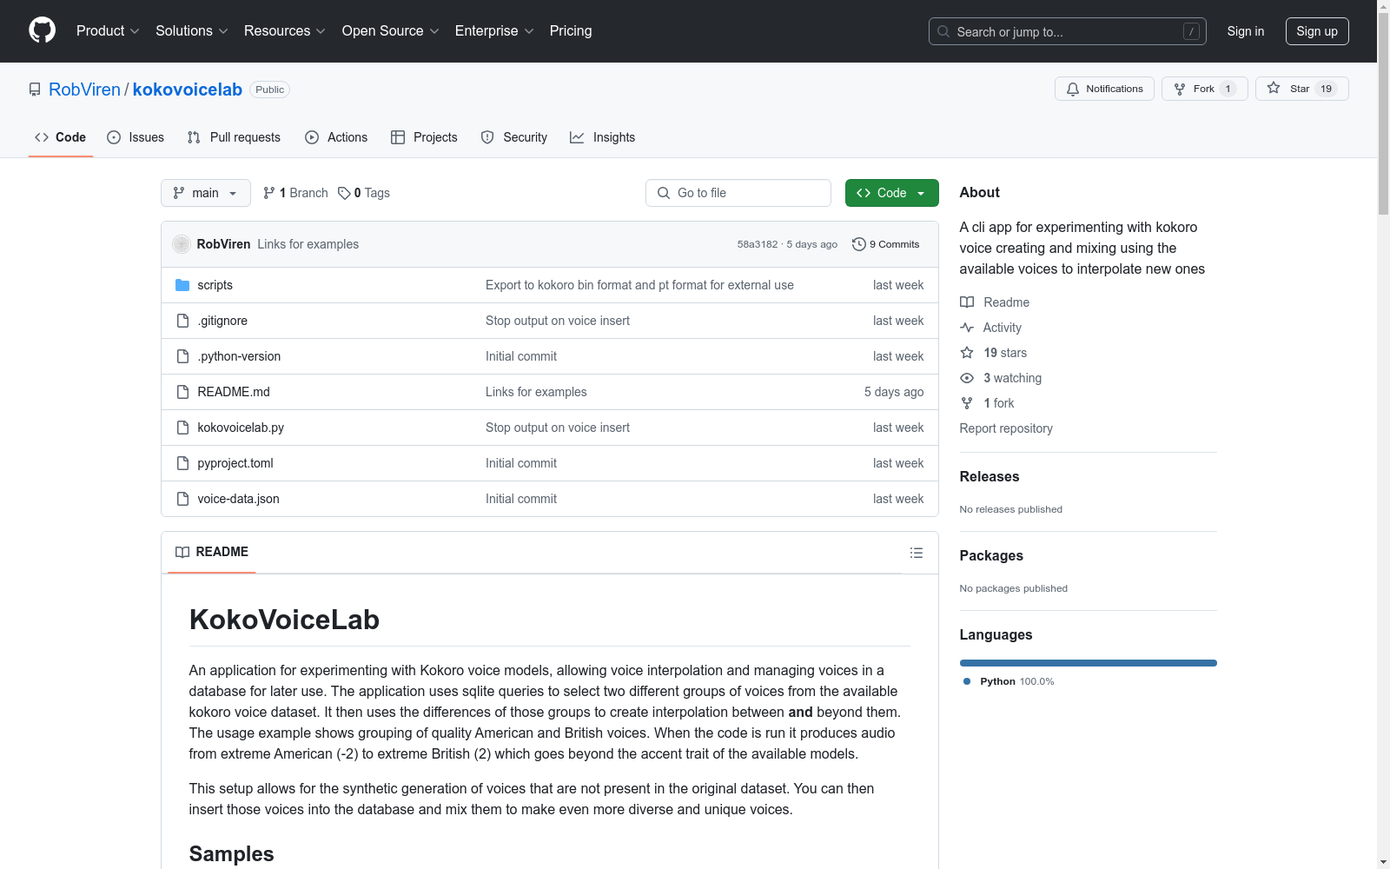Click the Search or jump to field
The height and width of the screenshot is (869, 1390).
point(1068,31)
